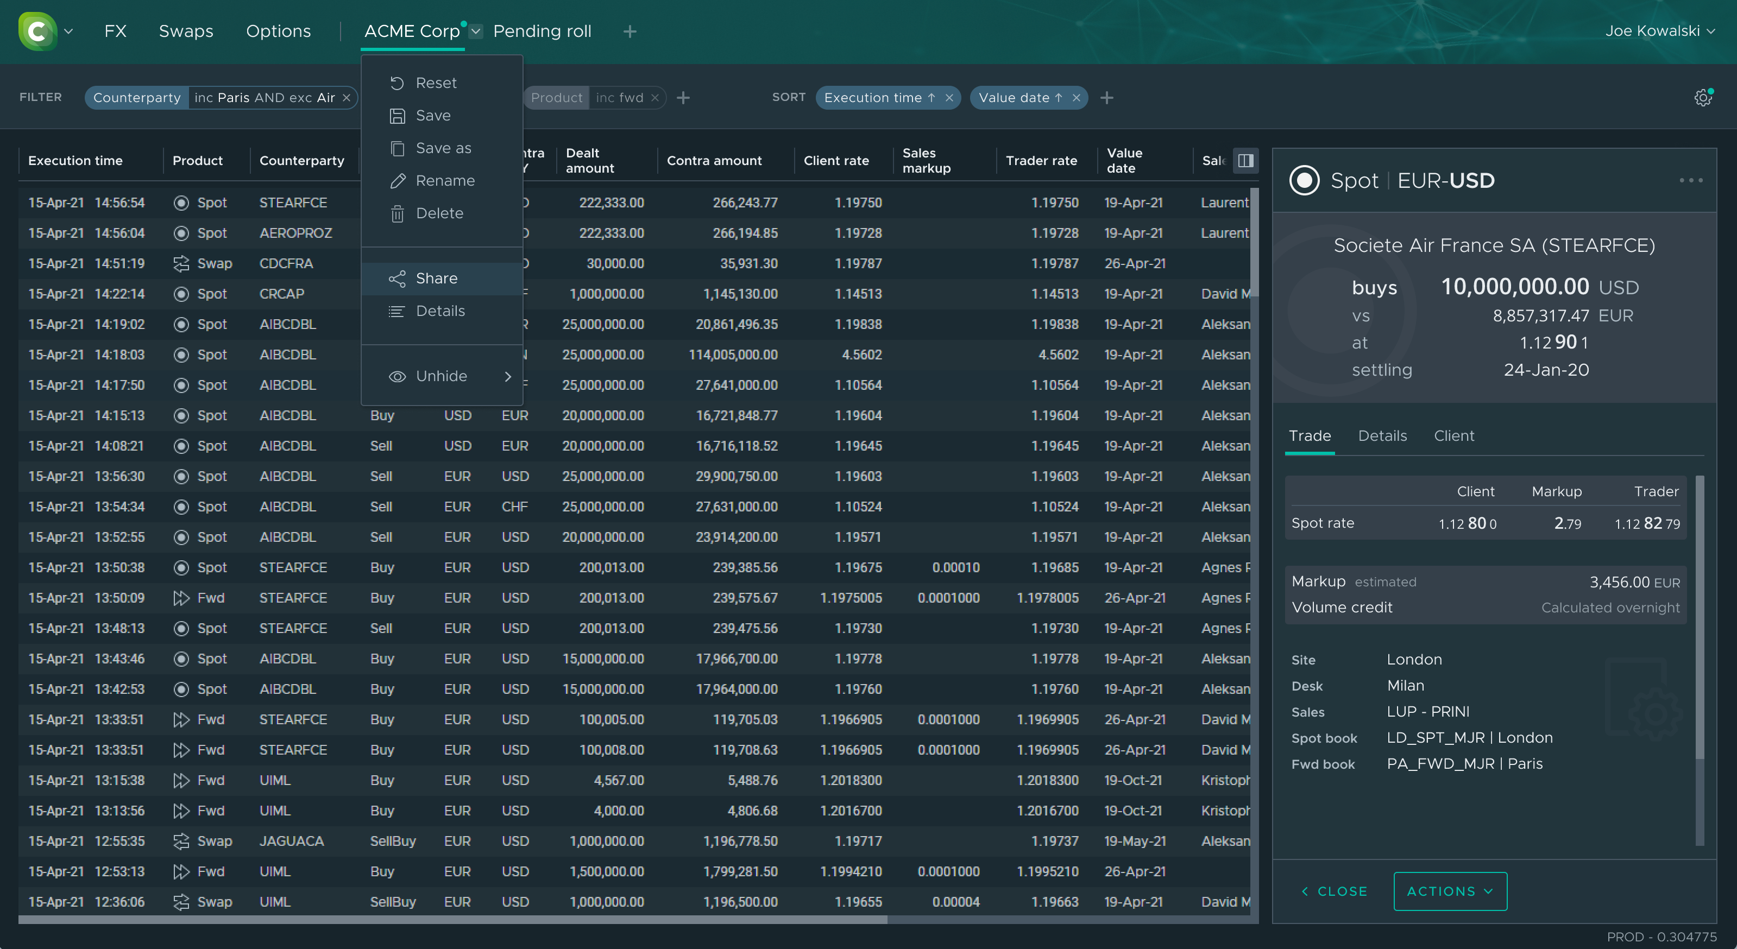Toggle Execution time sort direction arrow

(x=931, y=98)
